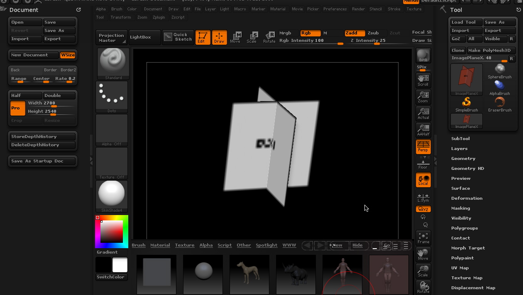The width and height of the screenshot is (523, 295).
Task: Open the Dots stroke picker
Action: tap(112, 97)
